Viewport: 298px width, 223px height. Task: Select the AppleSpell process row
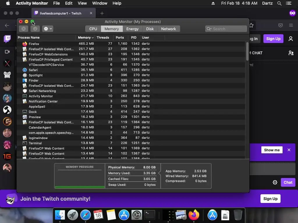[131, 107]
